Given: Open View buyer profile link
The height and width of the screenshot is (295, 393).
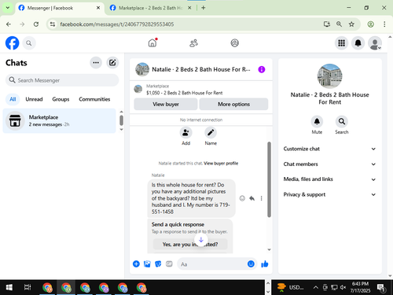Looking at the screenshot, I should pos(221,164).
